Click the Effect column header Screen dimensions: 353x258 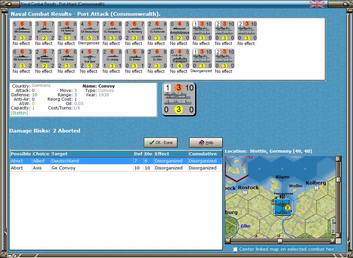[171, 154]
